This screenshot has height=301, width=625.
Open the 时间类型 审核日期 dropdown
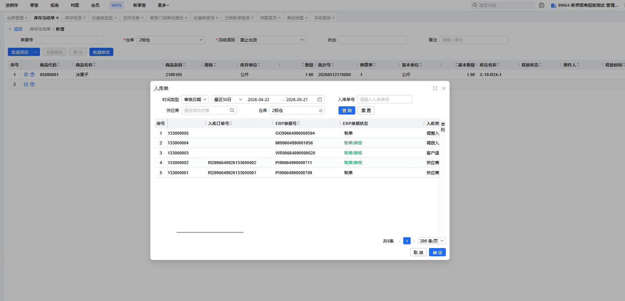[x=195, y=100]
